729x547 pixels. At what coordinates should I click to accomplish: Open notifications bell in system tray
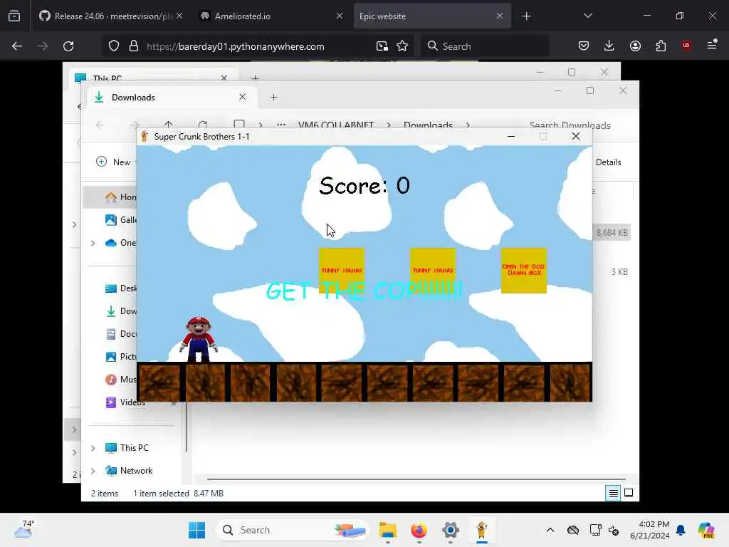pos(681,530)
